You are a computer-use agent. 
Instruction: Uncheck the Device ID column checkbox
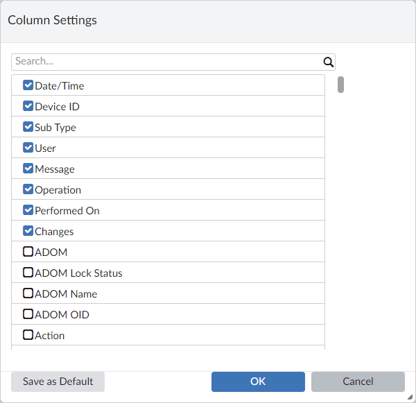(28, 106)
